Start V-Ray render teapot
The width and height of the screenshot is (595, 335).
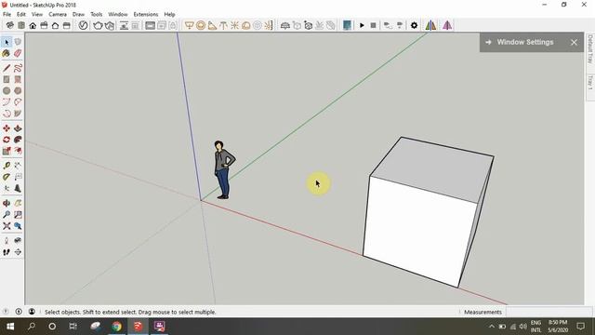tap(98, 25)
